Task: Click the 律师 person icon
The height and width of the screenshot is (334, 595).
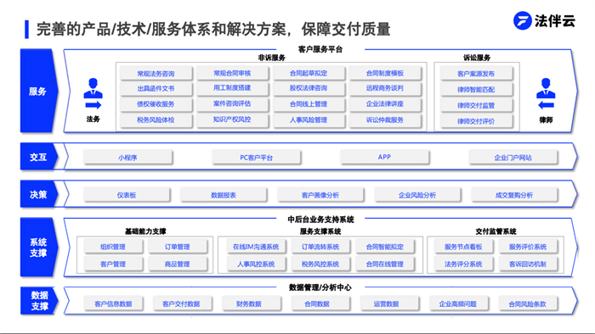Action: 546,88
